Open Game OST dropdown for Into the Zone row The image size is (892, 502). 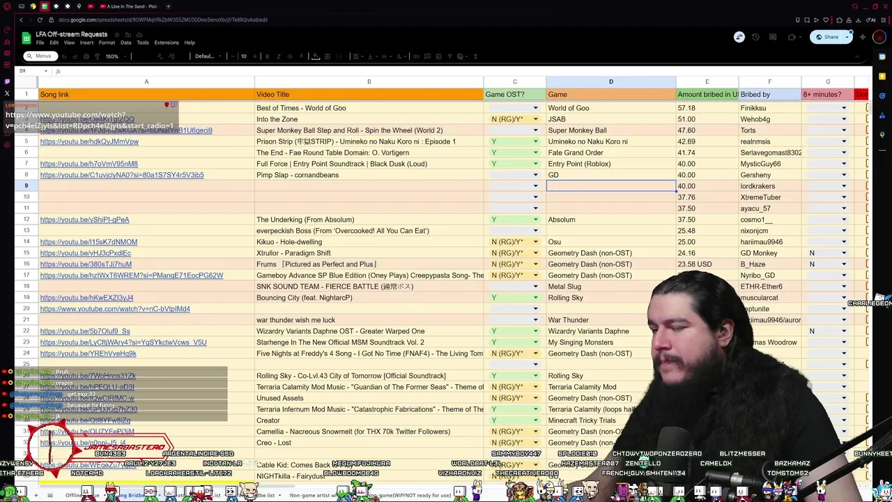tap(535, 119)
